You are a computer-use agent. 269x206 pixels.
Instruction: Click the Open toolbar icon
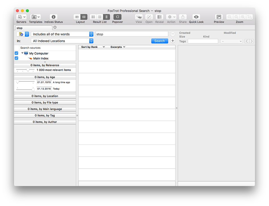[149, 17]
